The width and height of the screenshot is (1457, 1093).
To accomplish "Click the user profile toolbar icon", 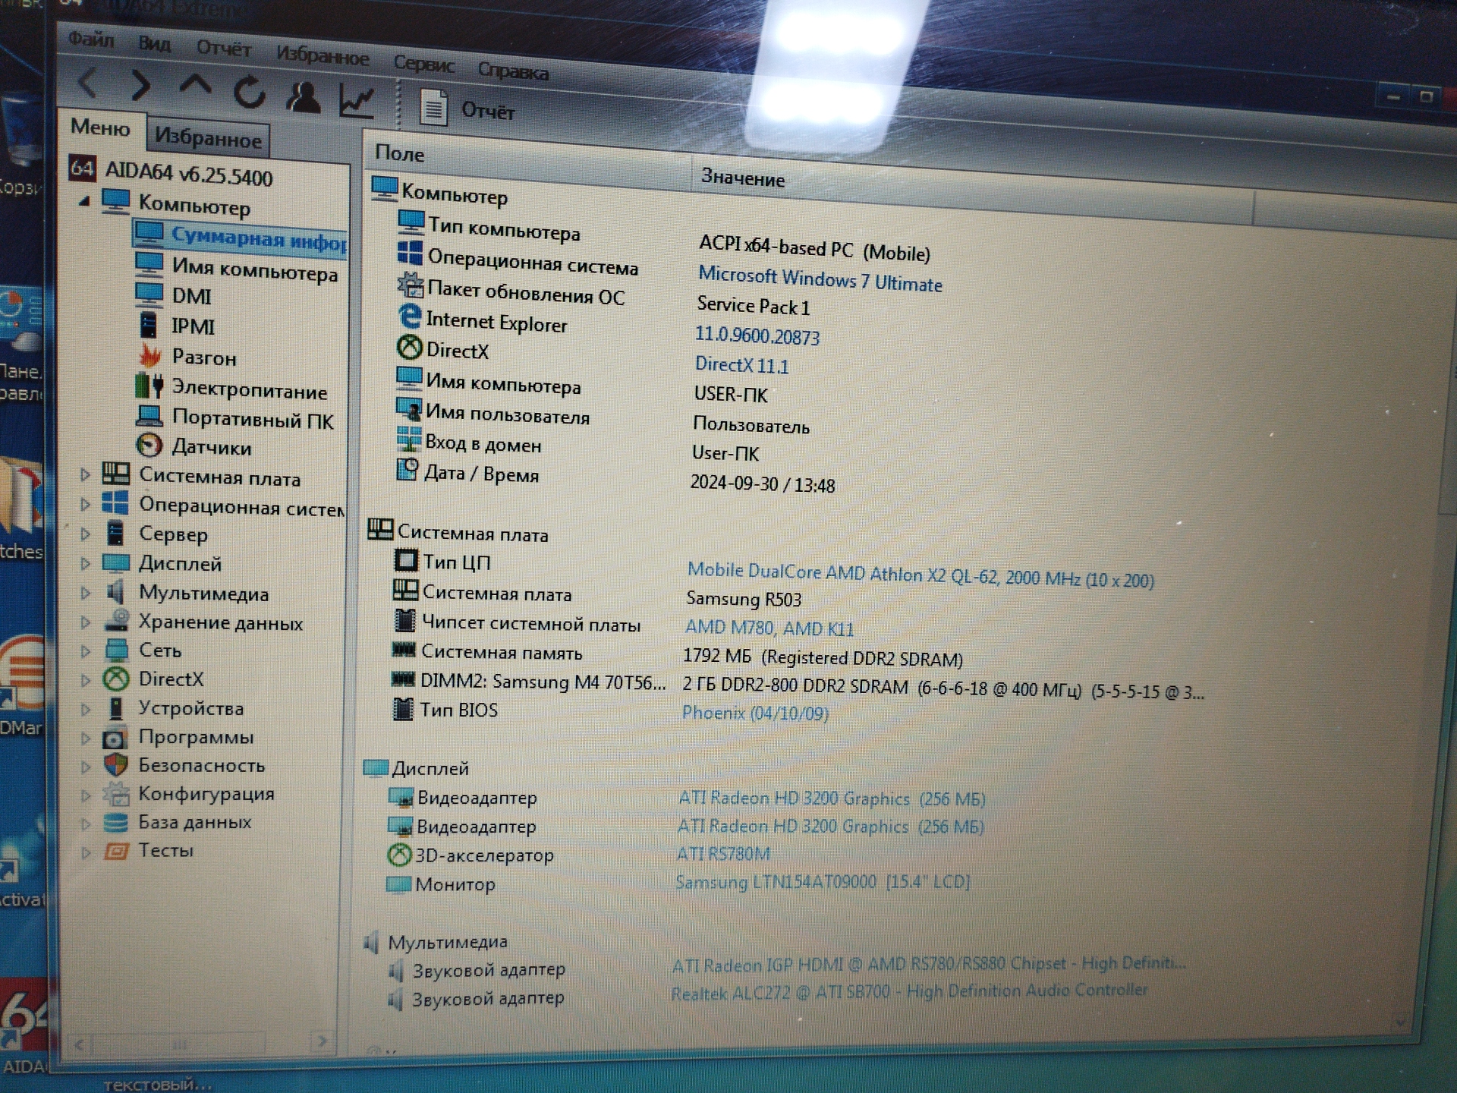I will click(303, 97).
